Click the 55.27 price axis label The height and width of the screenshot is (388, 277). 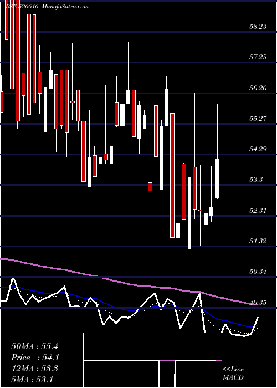click(x=258, y=118)
